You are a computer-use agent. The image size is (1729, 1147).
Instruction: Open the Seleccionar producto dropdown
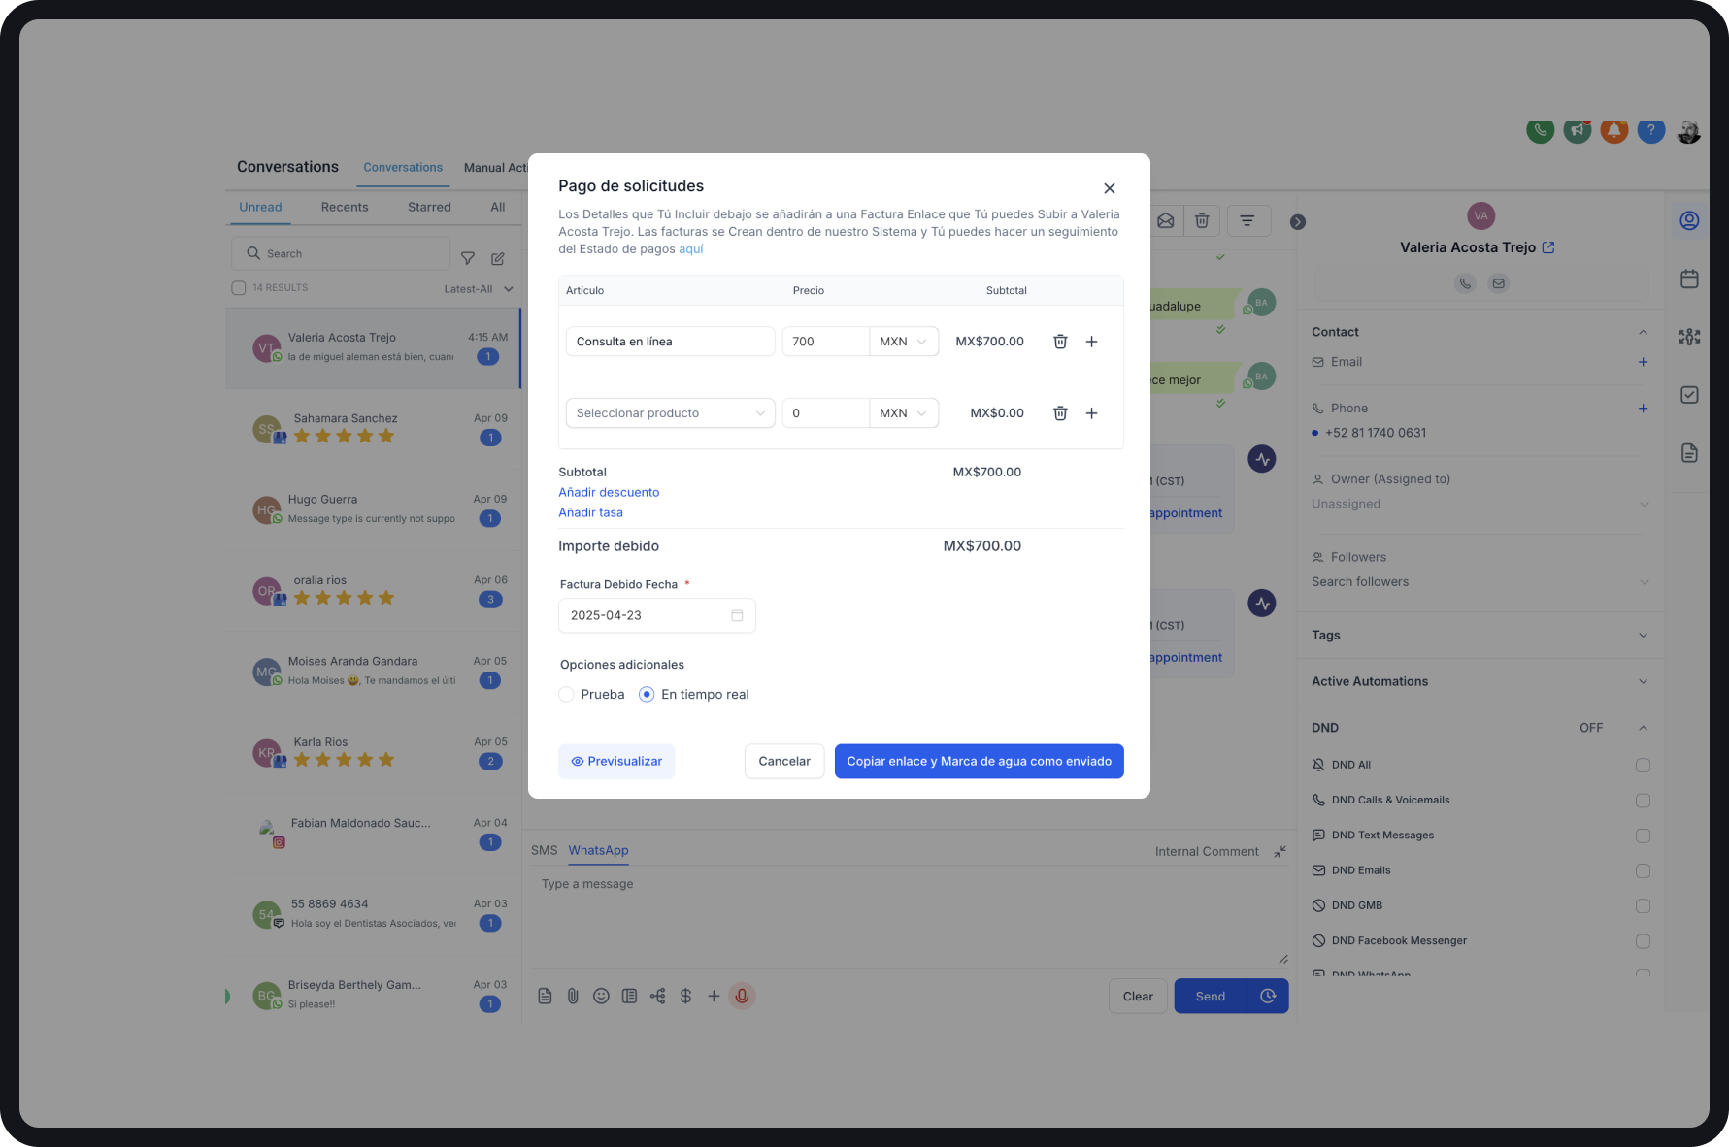[670, 413]
